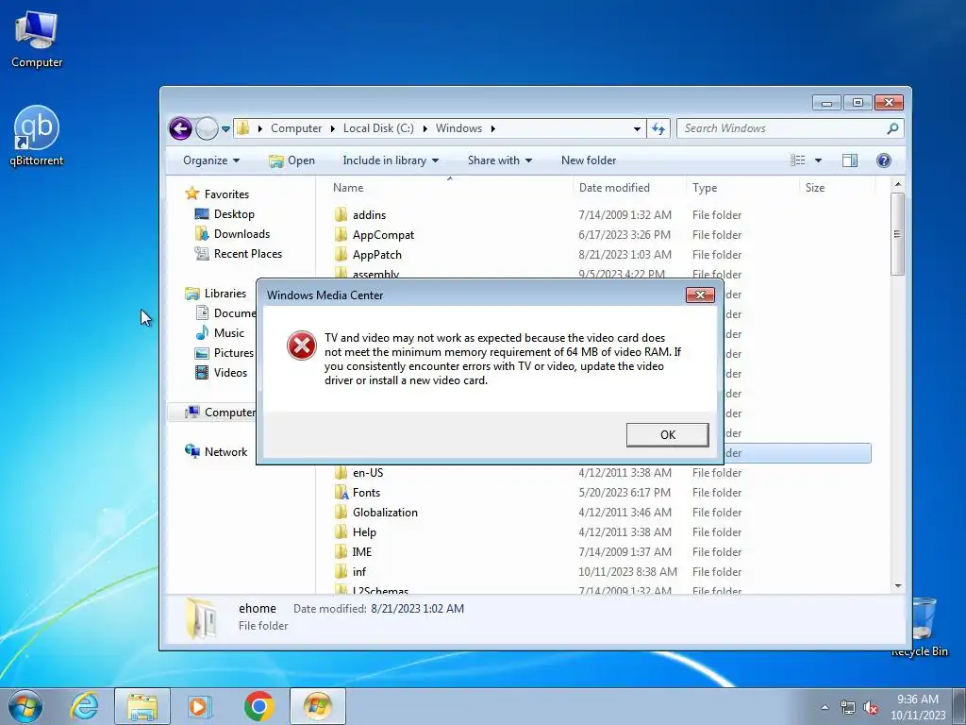
Task: Click the Windows Explorer taskbar button
Action: tap(142, 706)
